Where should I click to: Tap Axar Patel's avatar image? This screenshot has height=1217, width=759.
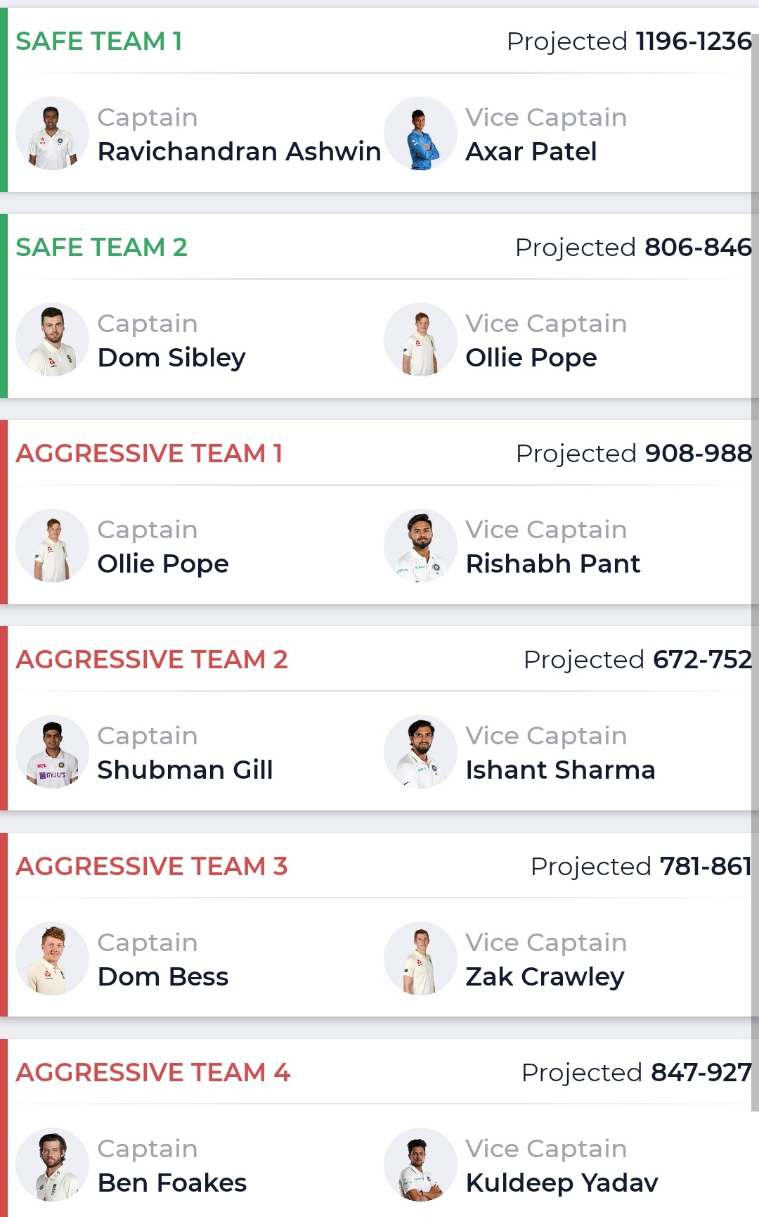click(420, 134)
